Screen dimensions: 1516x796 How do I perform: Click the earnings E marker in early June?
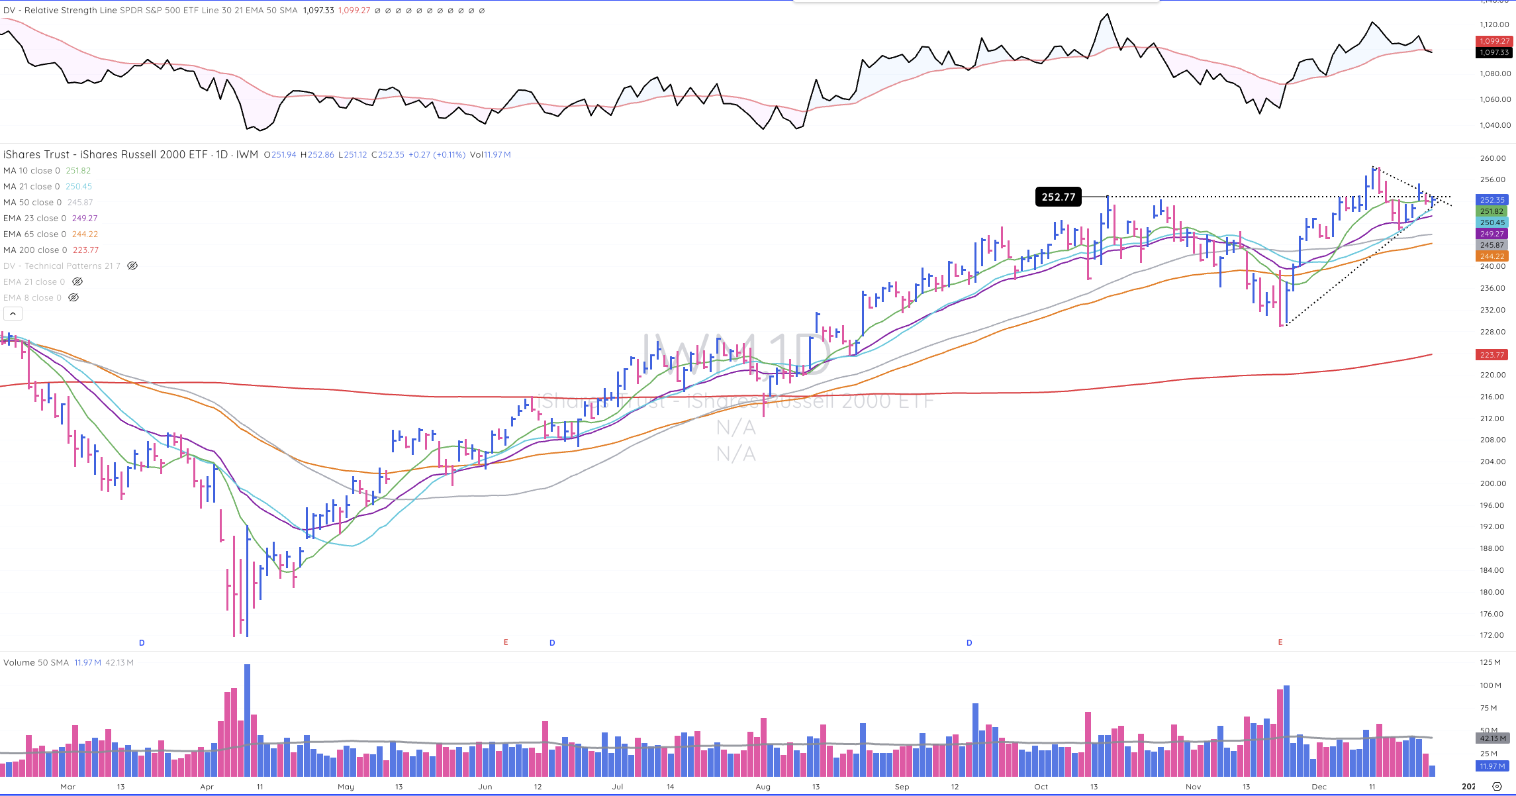click(x=506, y=642)
